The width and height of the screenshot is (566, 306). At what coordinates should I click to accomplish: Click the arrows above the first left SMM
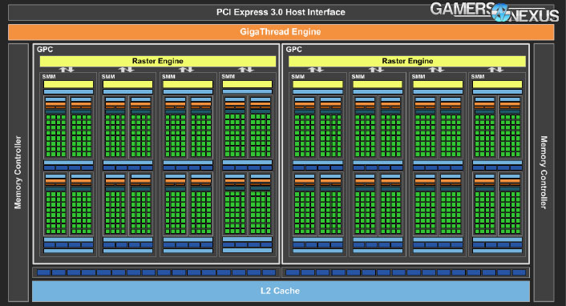pos(67,70)
